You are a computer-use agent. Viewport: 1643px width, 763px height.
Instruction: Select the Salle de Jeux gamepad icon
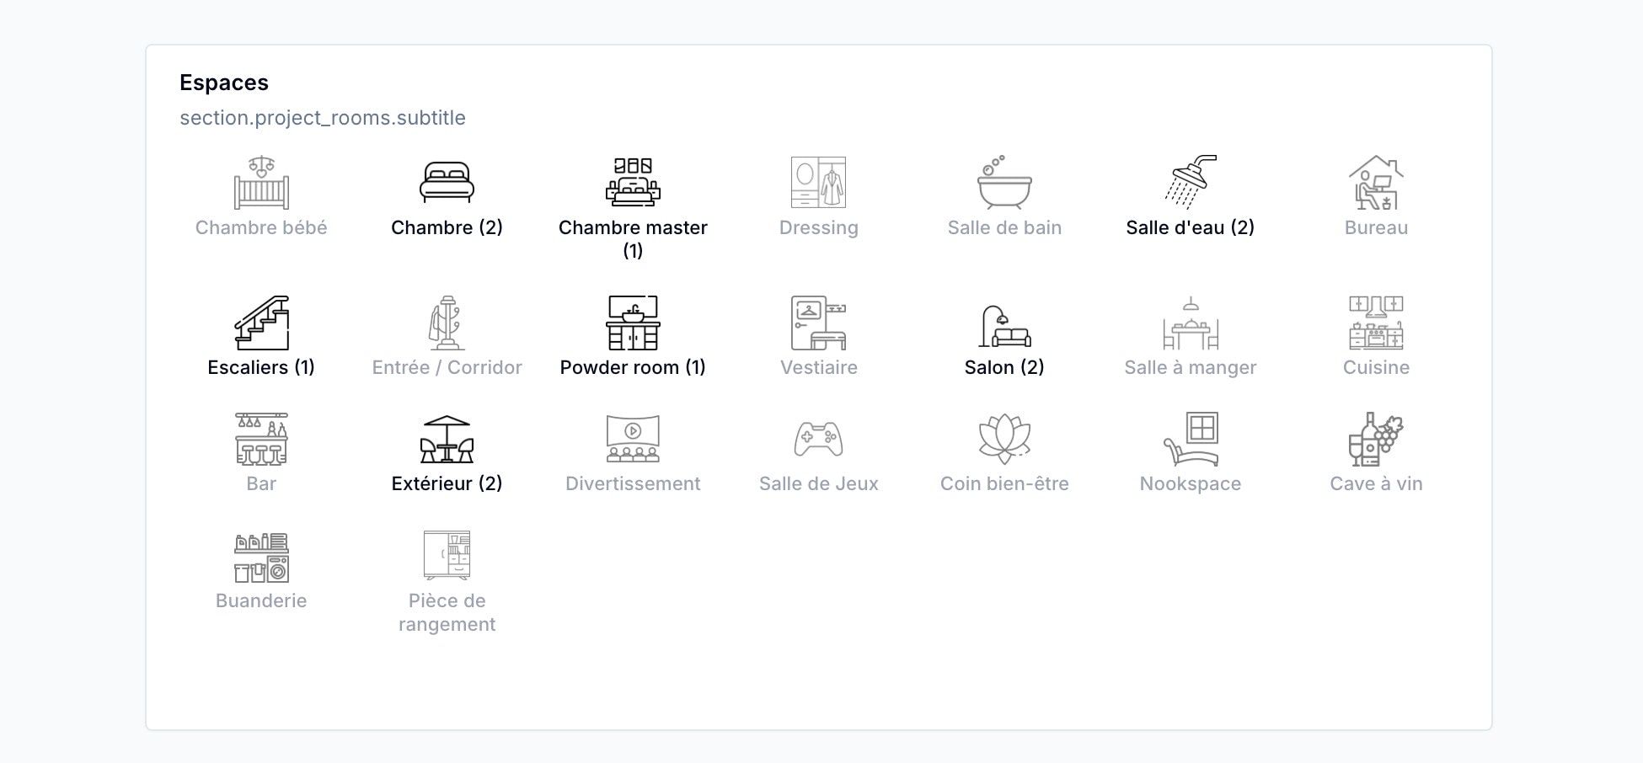pos(818,439)
